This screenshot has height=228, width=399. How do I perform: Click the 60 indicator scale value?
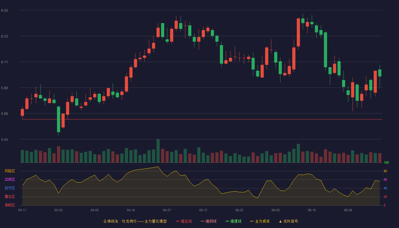click(385, 180)
